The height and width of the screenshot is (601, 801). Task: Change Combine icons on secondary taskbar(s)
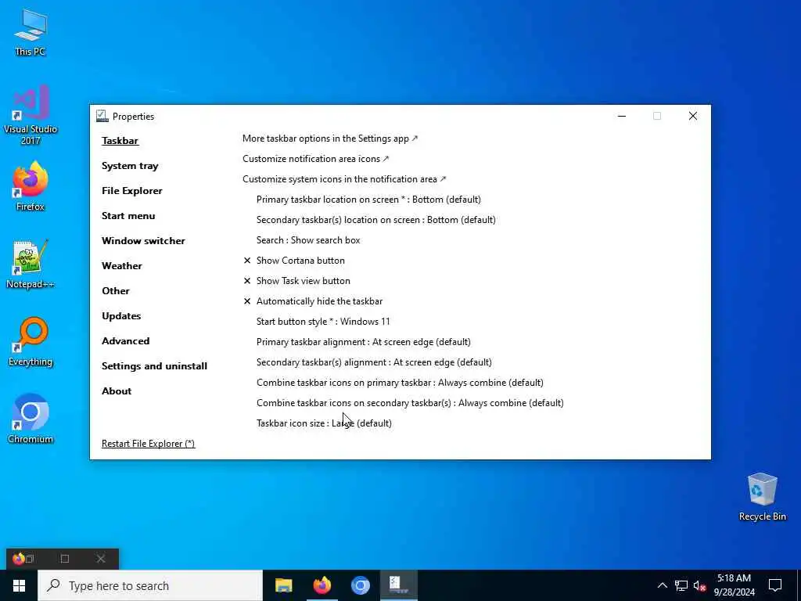coord(410,403)
